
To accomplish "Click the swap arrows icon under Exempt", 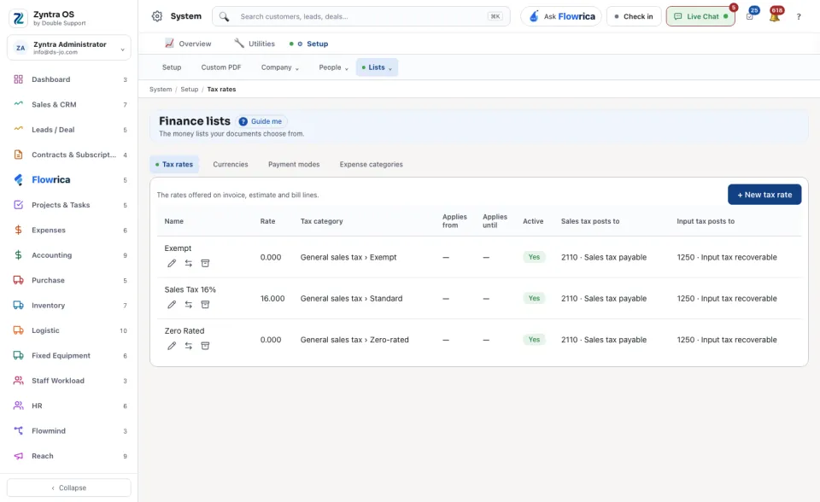I will click(188, 263).
